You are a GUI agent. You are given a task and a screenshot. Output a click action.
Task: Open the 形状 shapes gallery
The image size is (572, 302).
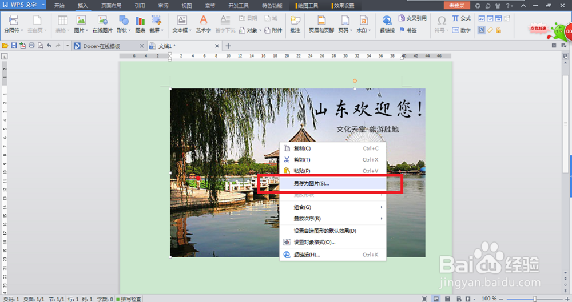tap(124, 24)
